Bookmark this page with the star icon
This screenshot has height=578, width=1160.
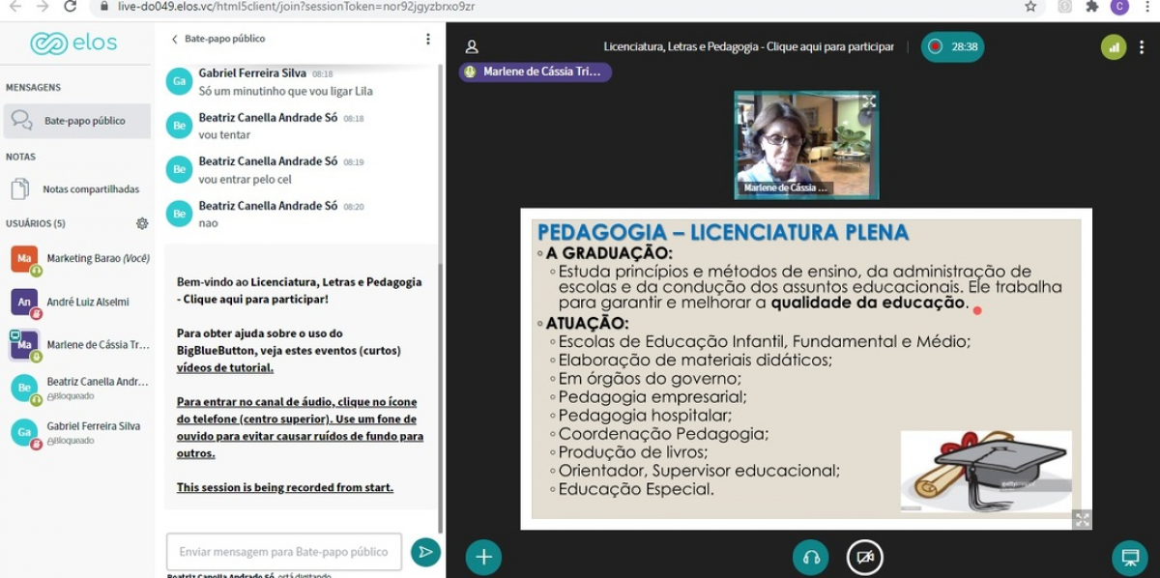point(1030,7)
